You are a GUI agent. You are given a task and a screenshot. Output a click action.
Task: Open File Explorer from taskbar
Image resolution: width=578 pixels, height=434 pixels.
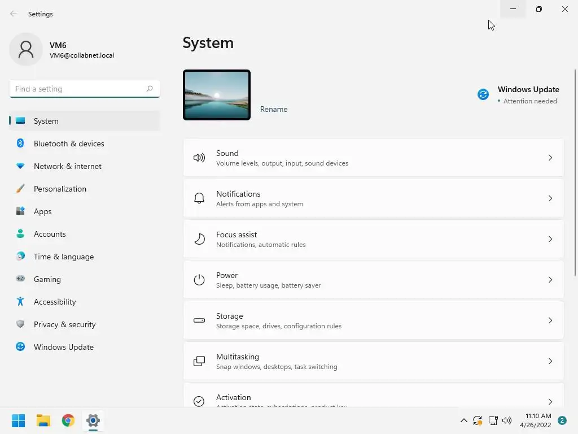tap(43, 420)
